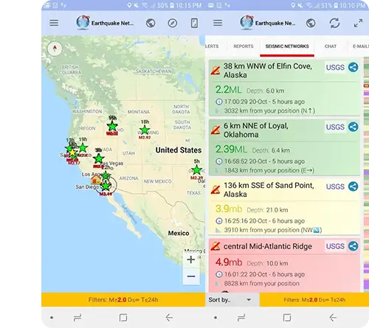369x328 pixels.
Task: Tap the compass navigation icon in the toolbar
Action: tap(172, 23)
